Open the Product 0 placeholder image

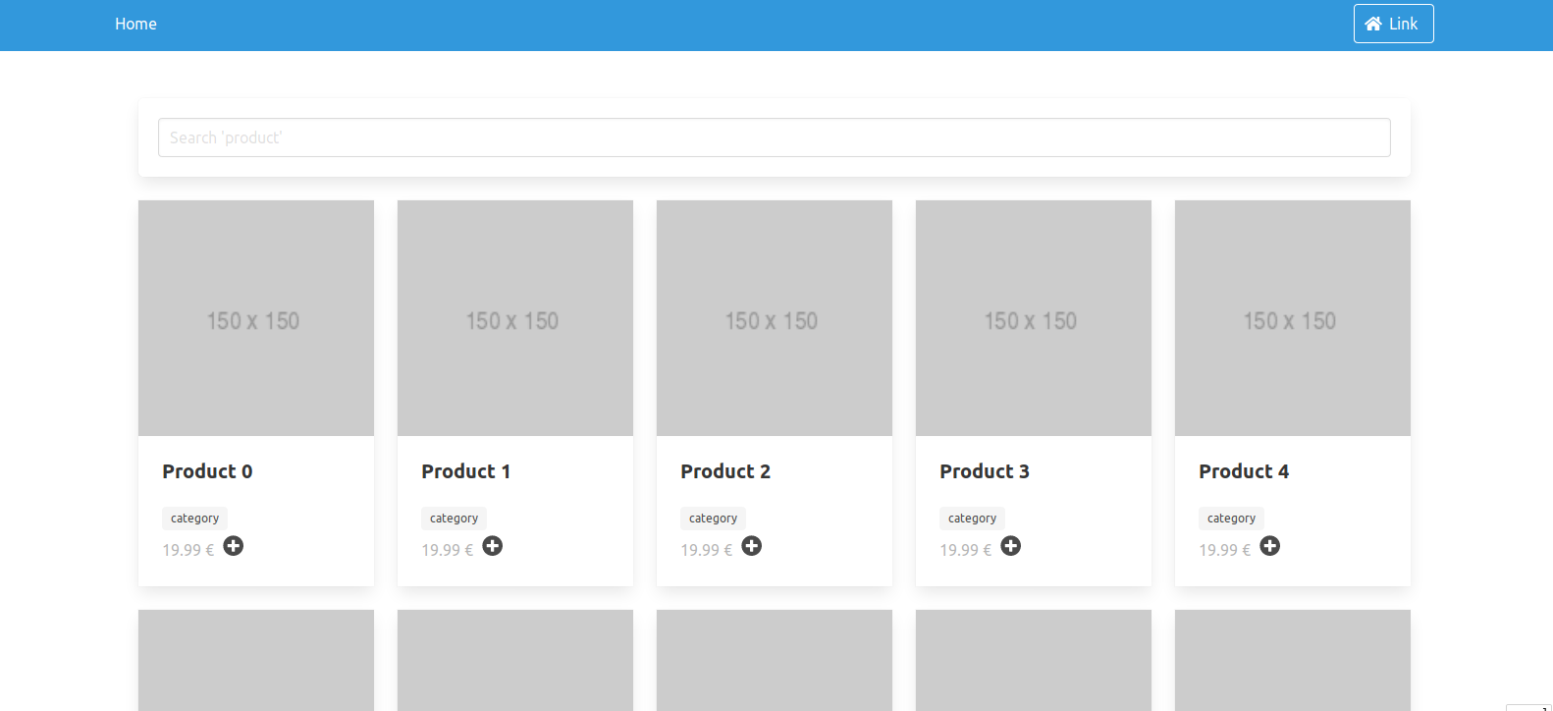click(256, 318)
